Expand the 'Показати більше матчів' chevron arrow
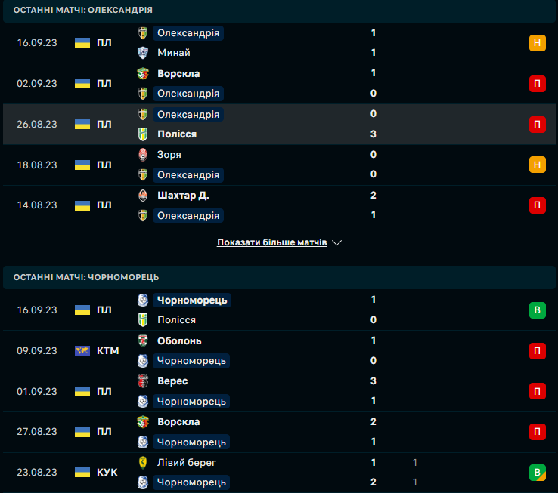The height and width of the screenshot is (493, 558). pyautogui.click(x=337, y=243)
